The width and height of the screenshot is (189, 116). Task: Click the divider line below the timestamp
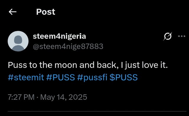click(97, 111)
